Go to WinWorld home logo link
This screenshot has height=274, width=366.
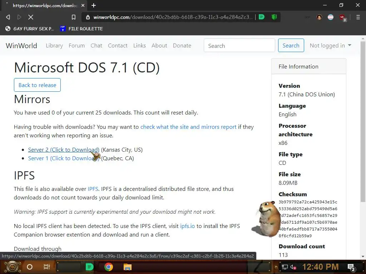point(21,45)
